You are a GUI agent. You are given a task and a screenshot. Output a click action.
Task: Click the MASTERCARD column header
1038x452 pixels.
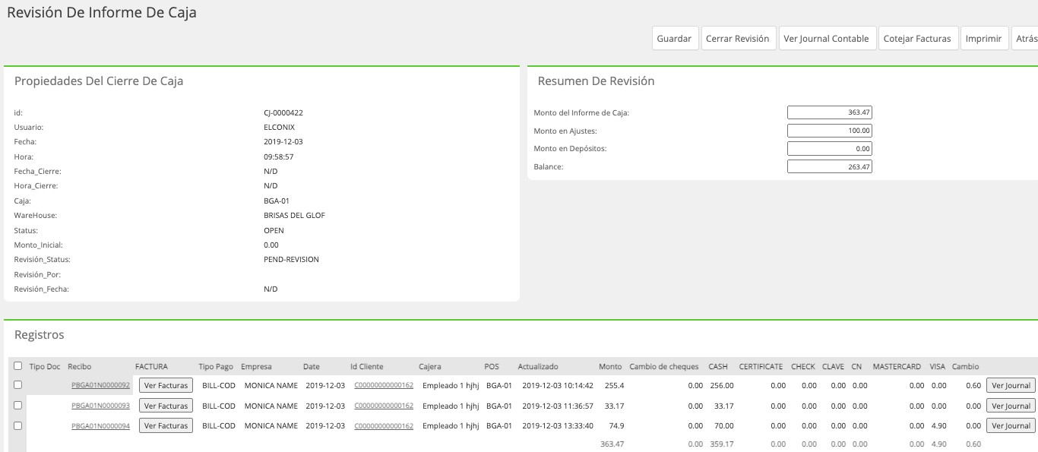pyautogui.click(x=897, y=366)
